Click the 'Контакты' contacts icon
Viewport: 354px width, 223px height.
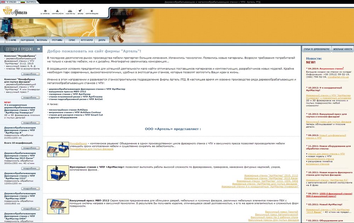pos(70,11)
